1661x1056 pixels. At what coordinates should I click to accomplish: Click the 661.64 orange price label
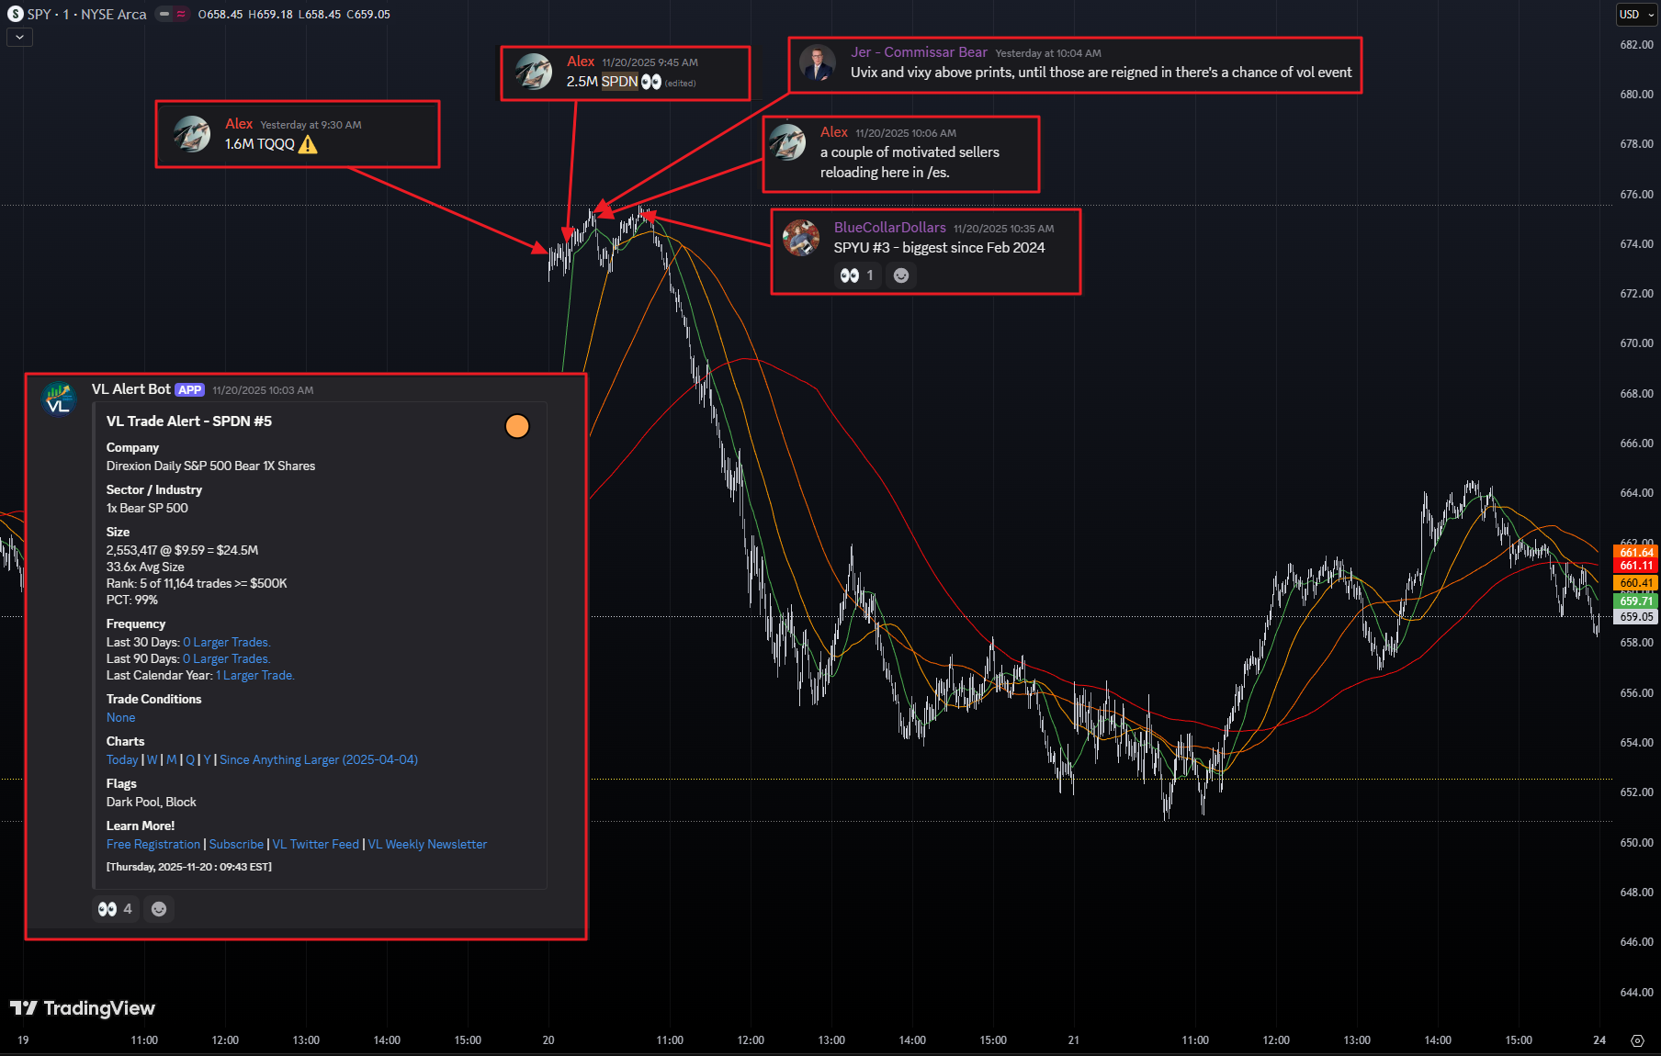pyautogui.click(x=1636, y=553)
